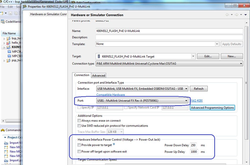Open the Connection type dropdown
The image size is (250, 165).
click(x=241, y=64)
